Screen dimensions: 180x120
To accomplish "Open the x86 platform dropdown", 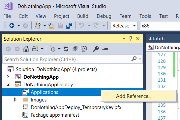I will (x=160, y=25).
